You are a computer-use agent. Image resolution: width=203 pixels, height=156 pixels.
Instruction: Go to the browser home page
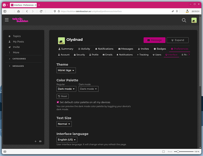point(18,11)
